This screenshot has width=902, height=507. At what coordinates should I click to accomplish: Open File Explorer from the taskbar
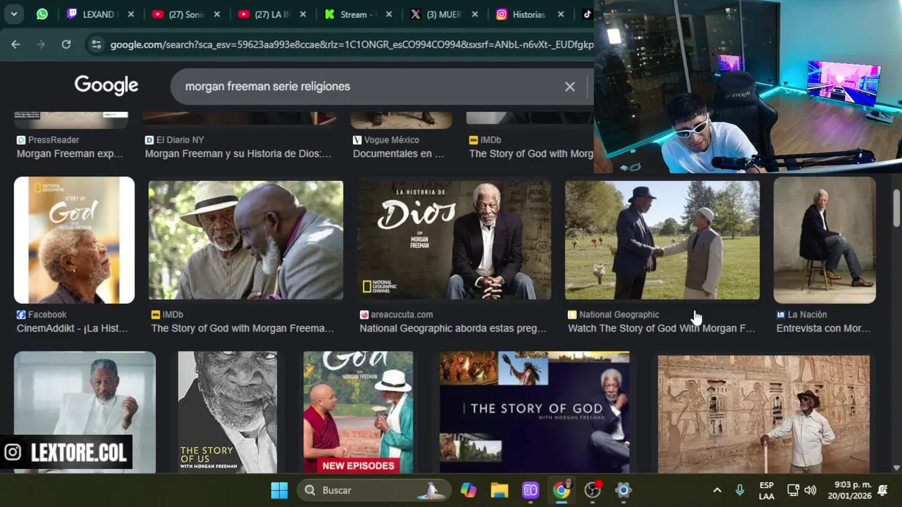pos(499,490)
